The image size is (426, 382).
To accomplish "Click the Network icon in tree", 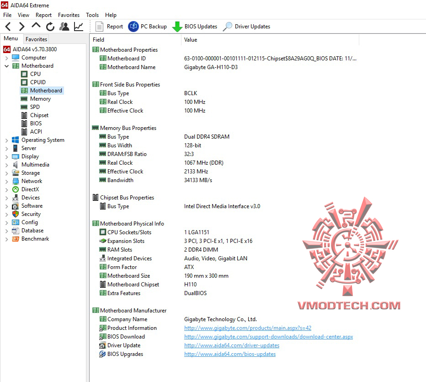I will [16, 181].
